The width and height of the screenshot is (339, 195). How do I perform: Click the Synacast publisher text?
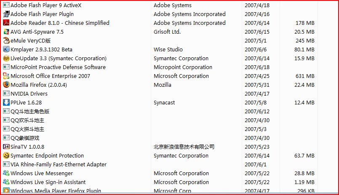(x=164, y=103)
